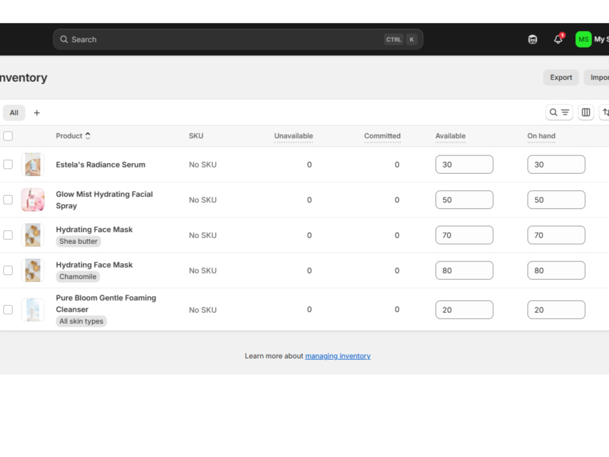This screenshot has height=457, width=609.
Task: Open product Estela's Radiance Serum name
Action: [x=100, y=165]
